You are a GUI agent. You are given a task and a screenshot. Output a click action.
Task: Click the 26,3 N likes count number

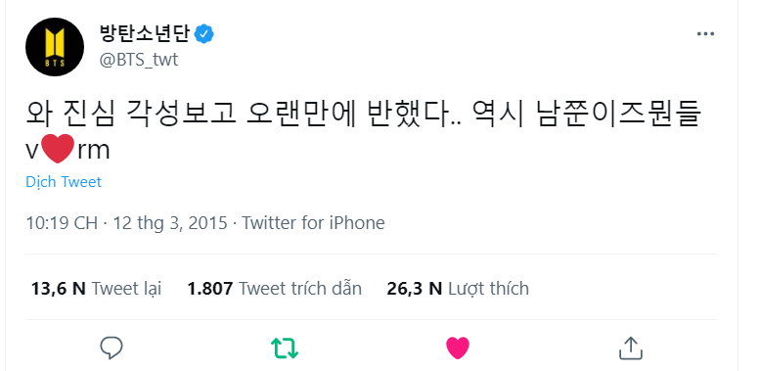415,289
